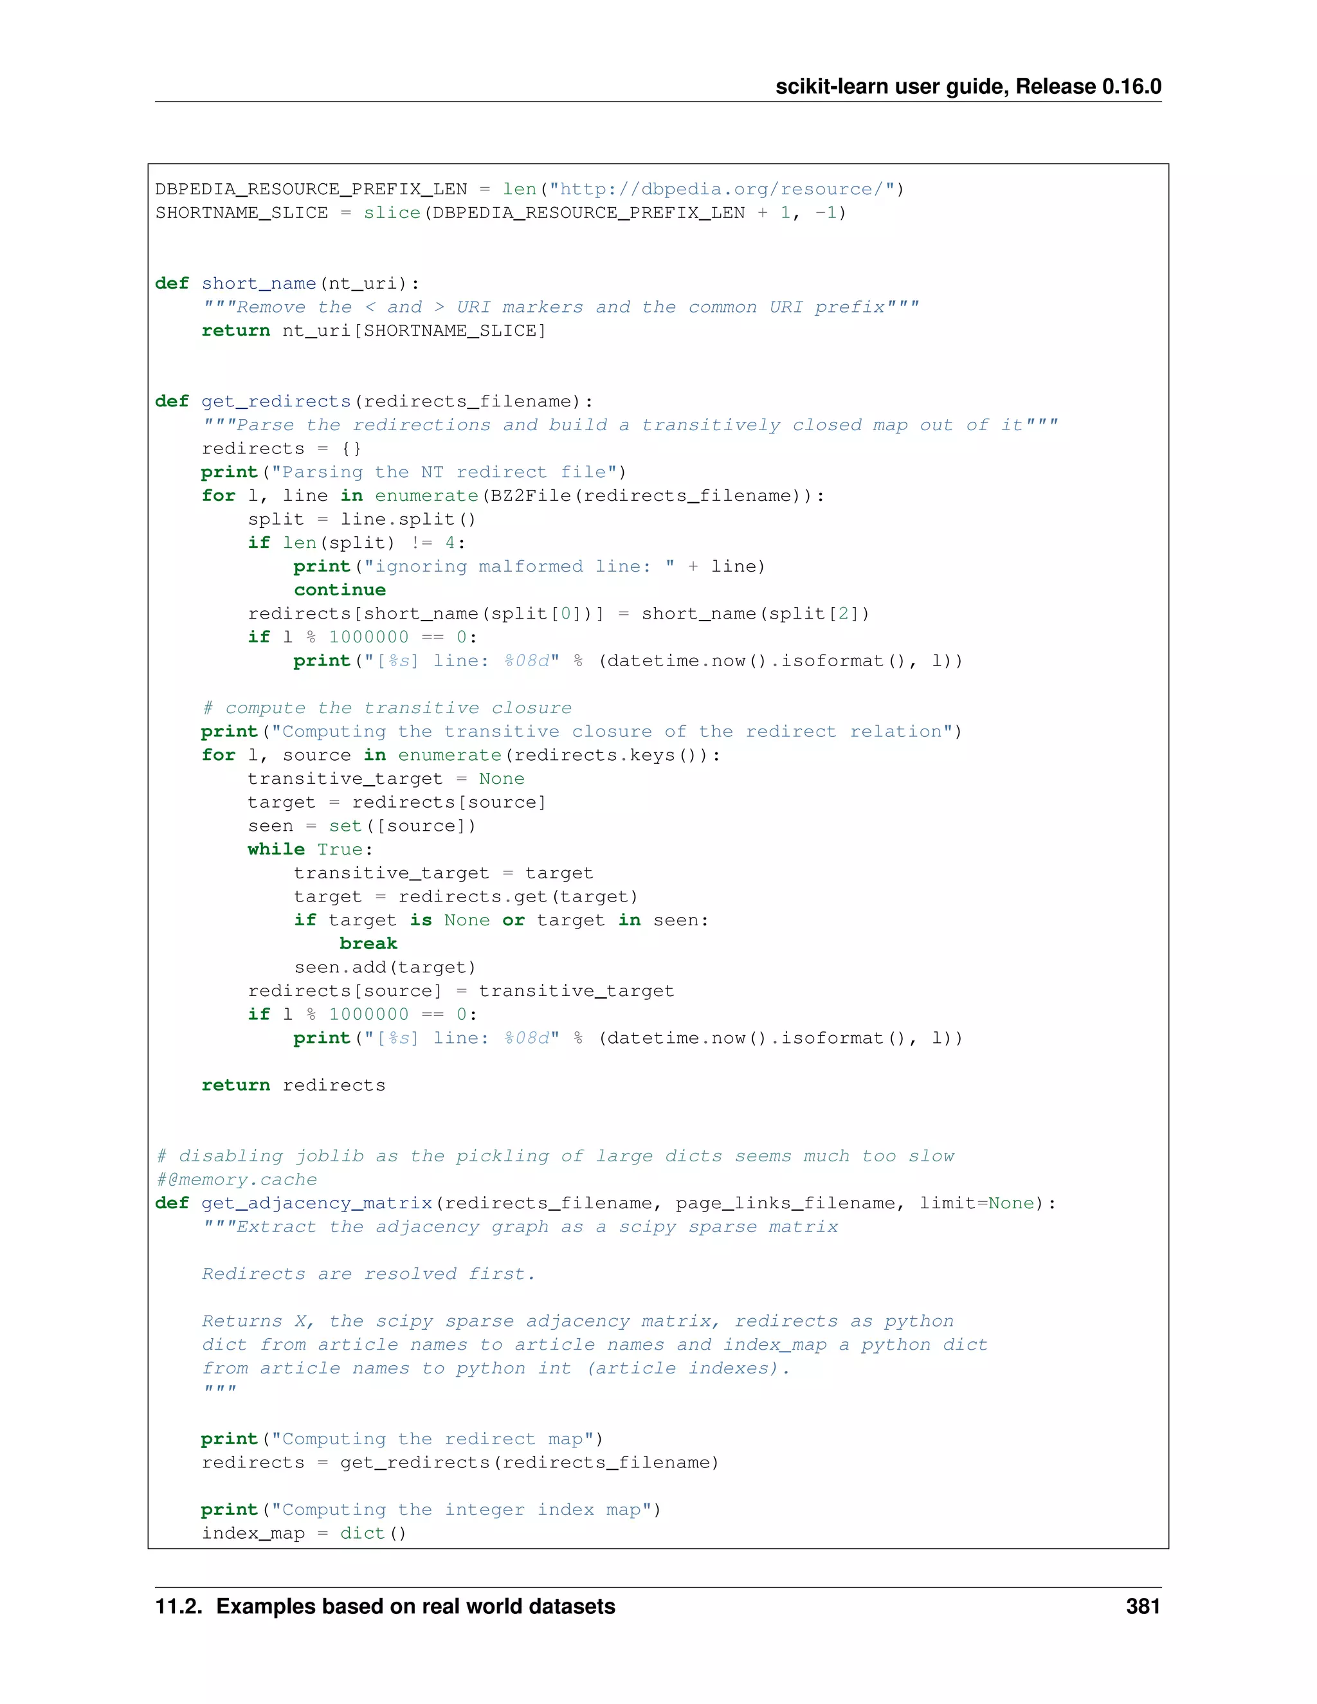Click 'return redirects' line

tap(293, 1085)
